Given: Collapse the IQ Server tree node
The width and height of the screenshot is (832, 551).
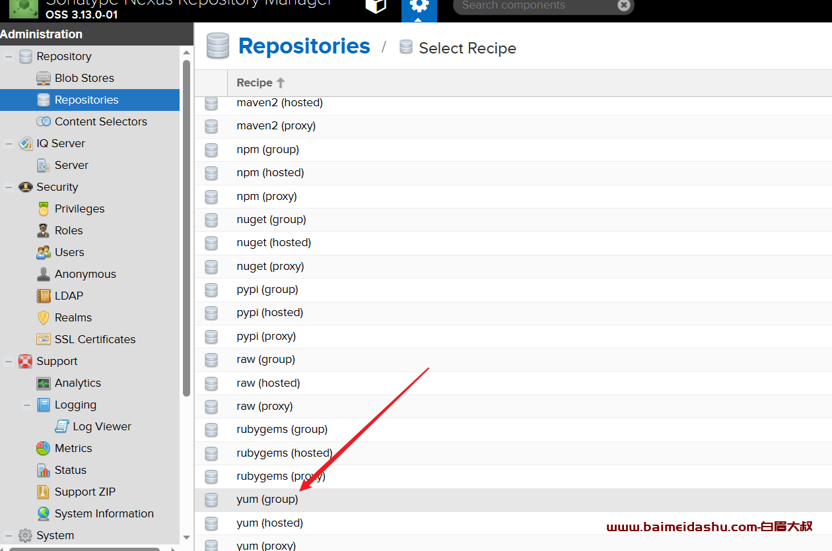Looking at the screenshot, I should pos(9,144).
